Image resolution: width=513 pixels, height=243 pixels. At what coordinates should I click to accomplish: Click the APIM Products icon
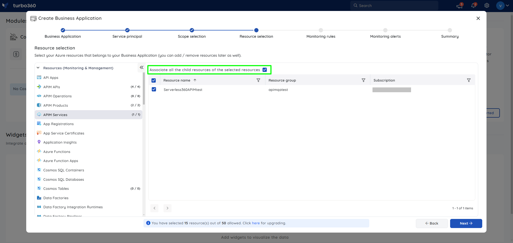[x=39, y=105]
